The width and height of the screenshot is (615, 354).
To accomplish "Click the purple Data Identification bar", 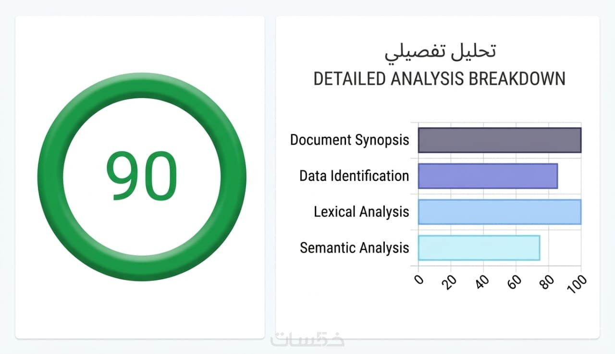I will pos(488,176).
